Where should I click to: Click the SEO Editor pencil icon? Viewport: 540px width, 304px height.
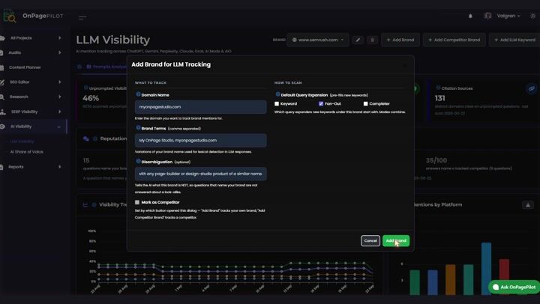click(x=2, y=82)
